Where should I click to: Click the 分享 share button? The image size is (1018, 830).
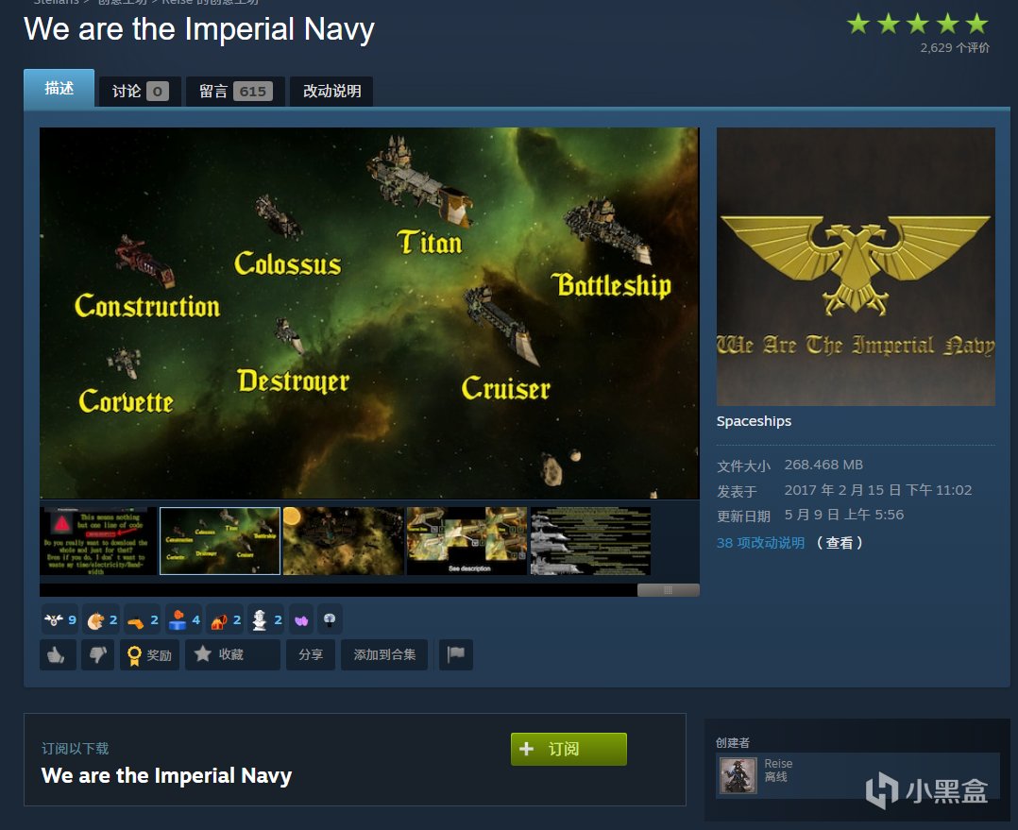(311, 654)
